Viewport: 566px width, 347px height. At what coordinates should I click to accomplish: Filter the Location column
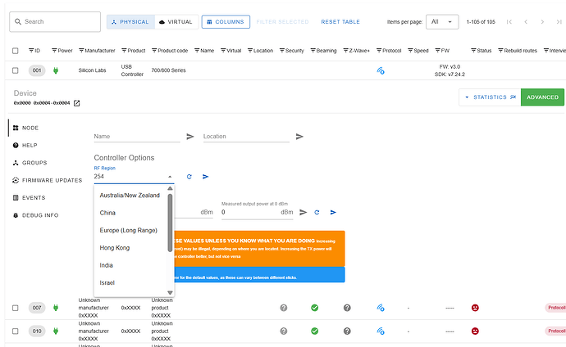[x=250, y=51]
